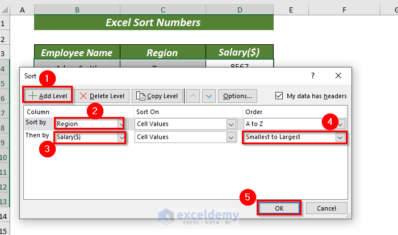Close the Sort dialog with X

[338, 75]
